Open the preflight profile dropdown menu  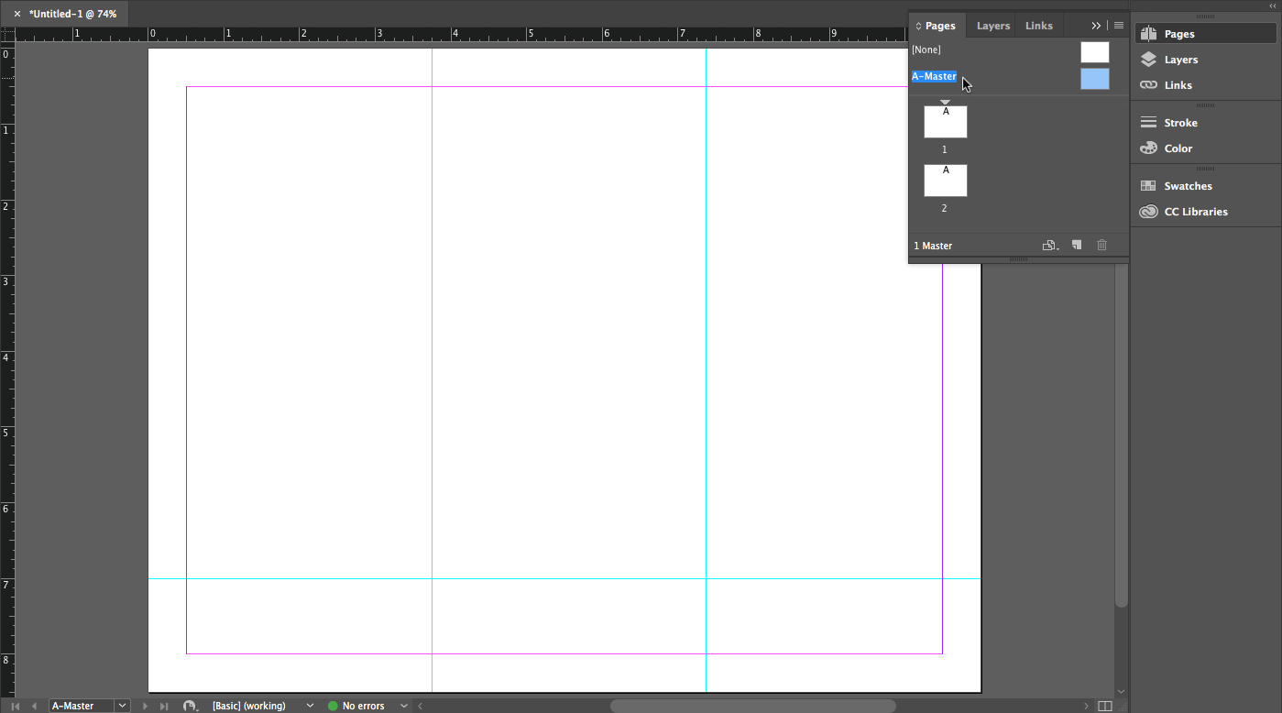tap(310, 706)
